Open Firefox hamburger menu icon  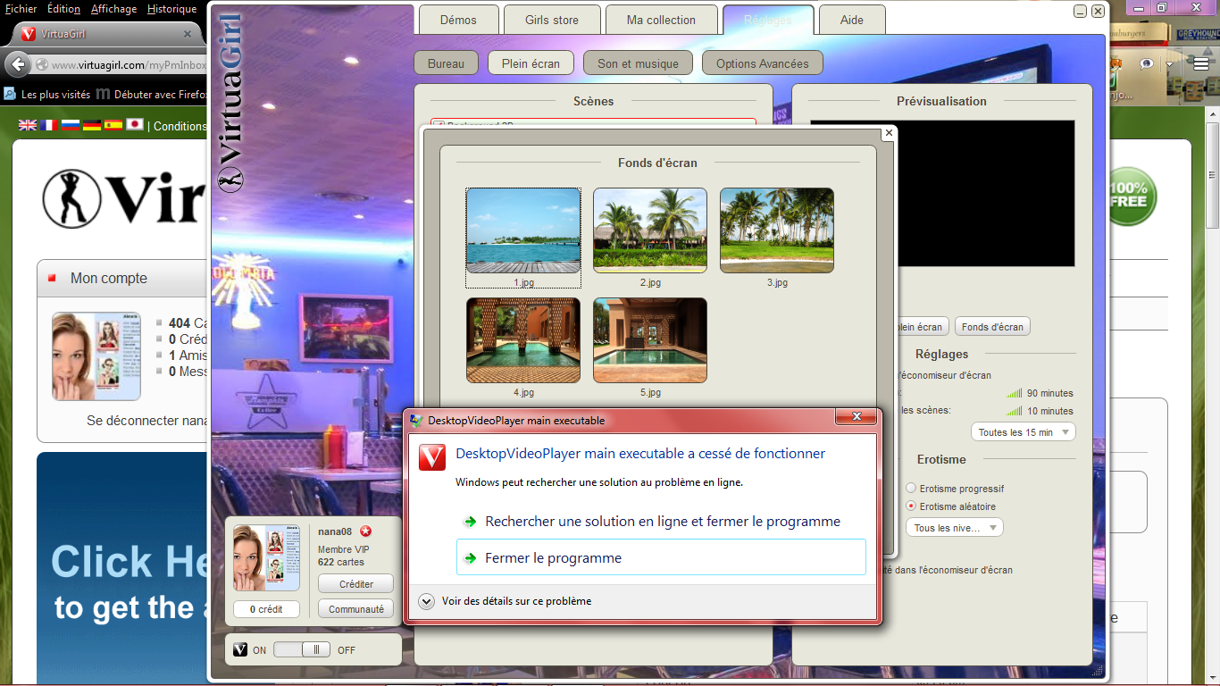point(1201,64)
